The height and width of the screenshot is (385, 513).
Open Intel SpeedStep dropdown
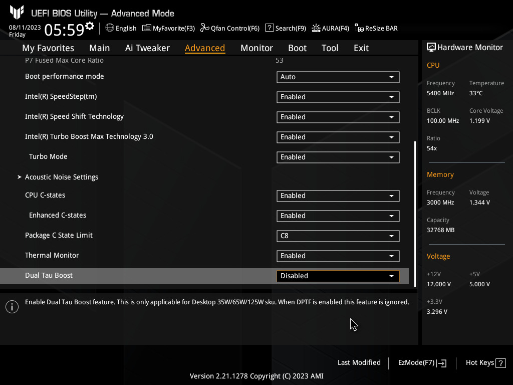tap(338, 97)
